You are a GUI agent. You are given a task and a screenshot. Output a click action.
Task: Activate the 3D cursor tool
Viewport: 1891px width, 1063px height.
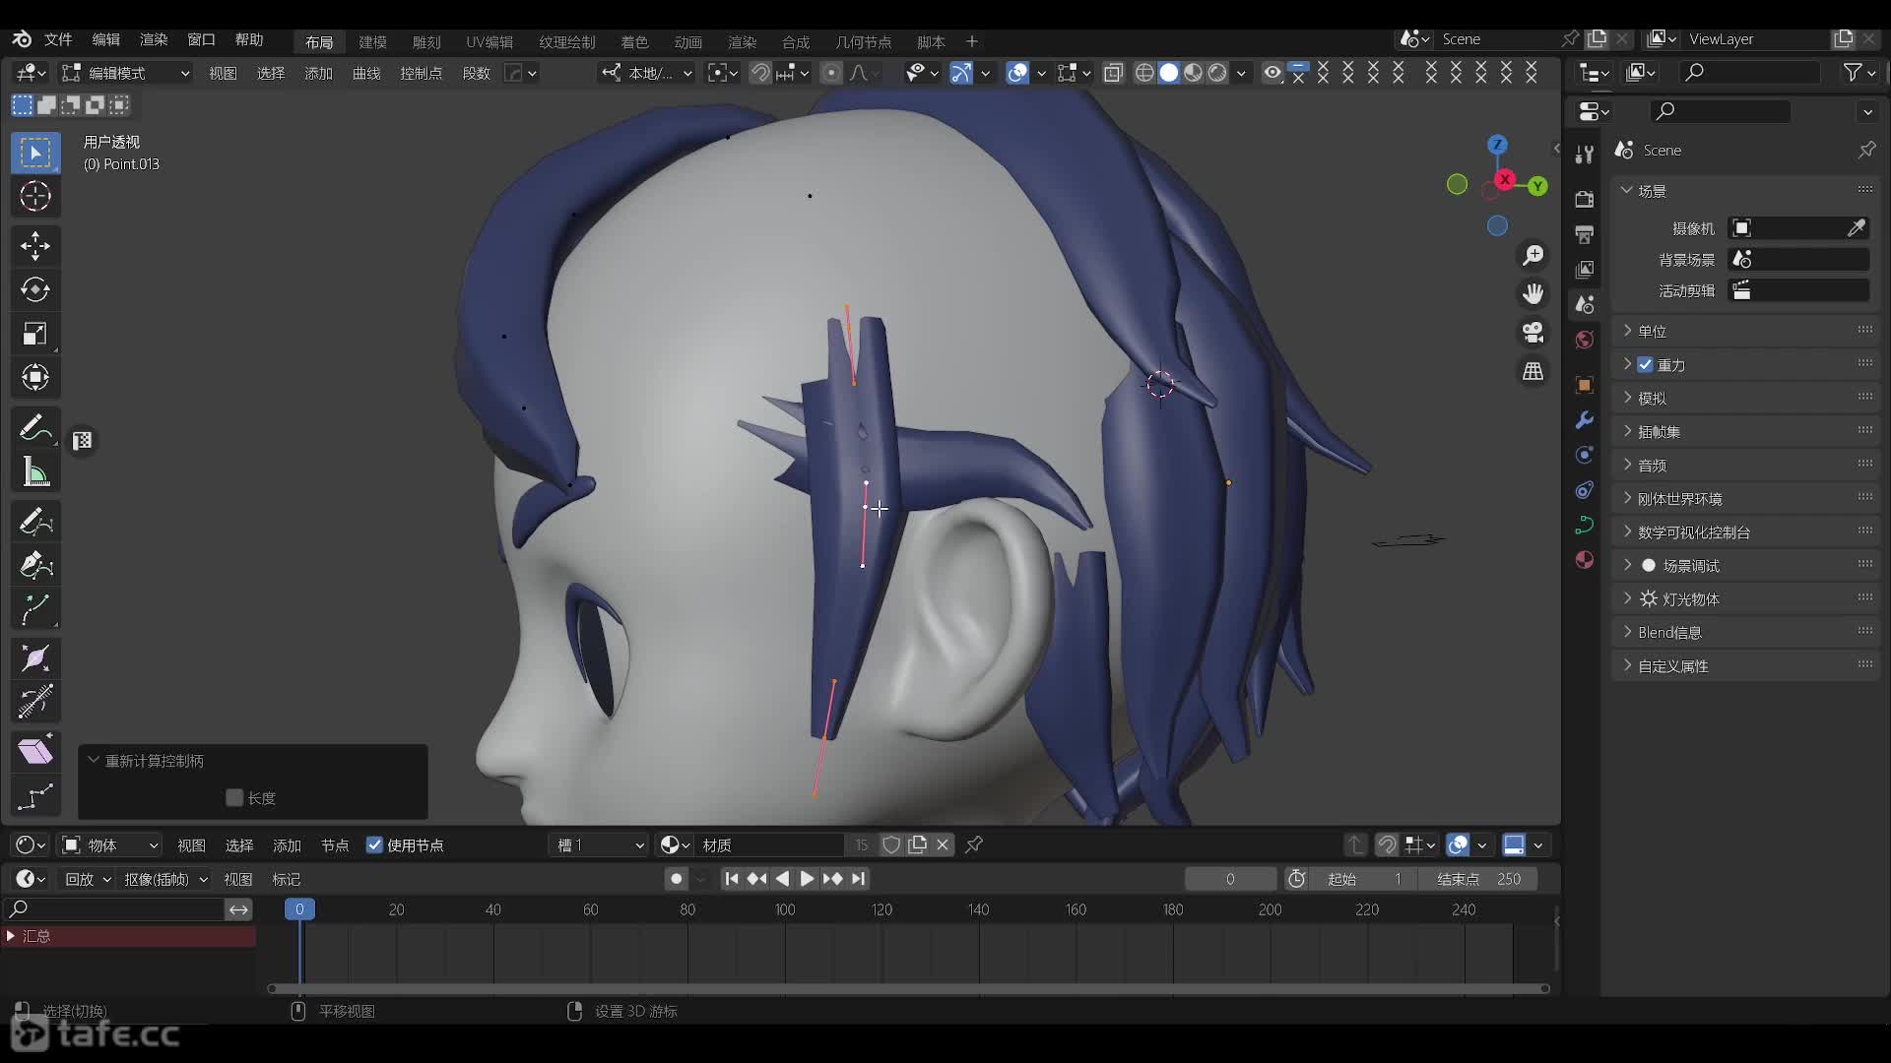(35, 197)
